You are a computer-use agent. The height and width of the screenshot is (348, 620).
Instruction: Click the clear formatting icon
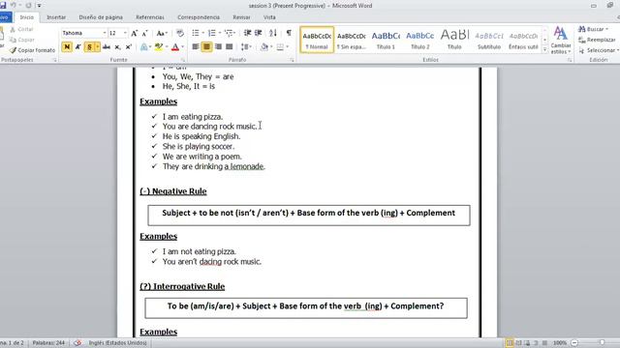(180, 33)
